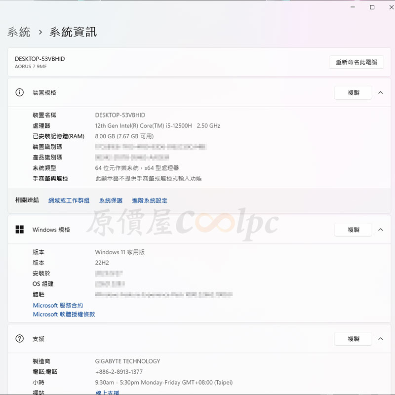Screen dimensions: 395x395
Task: Click 已安裝記憶體(RAM) field label
Action: pyautogui.click(x=58, y=136)
